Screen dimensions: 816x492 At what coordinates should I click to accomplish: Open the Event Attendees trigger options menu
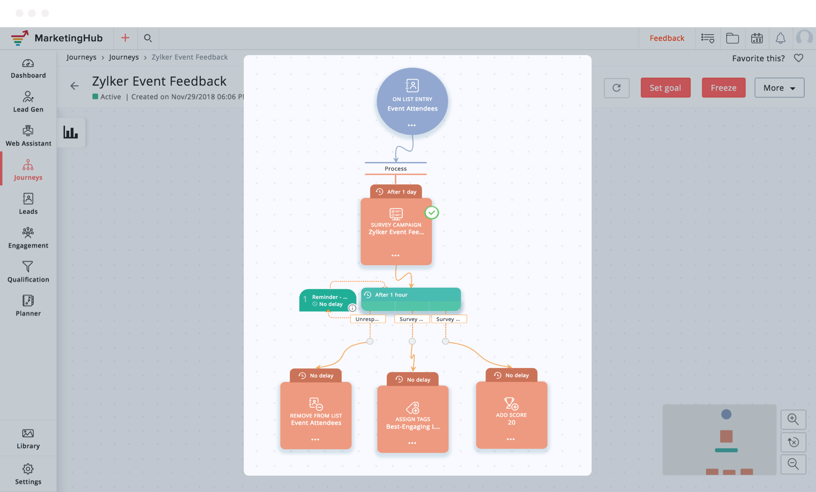(x=412, y=125)
